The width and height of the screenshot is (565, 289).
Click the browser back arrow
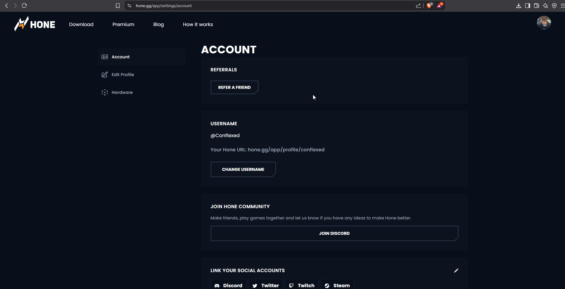tap(7, 6)
